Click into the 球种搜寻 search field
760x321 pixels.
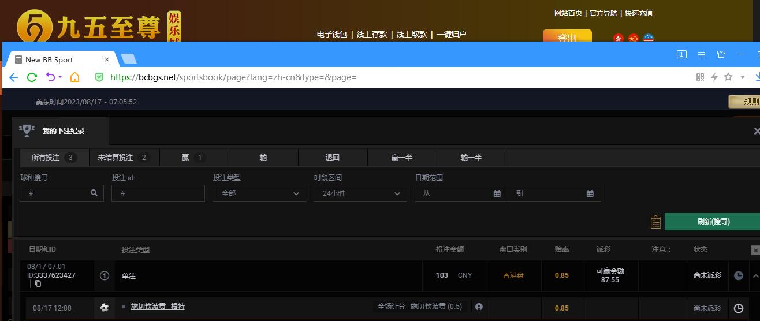point(62,193)
